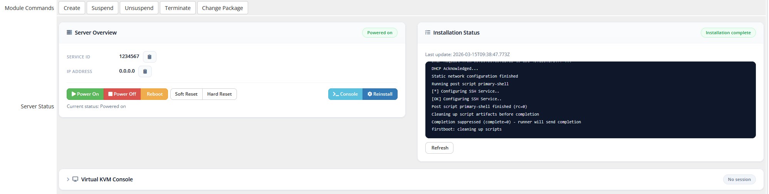
Task: Click the Server Overview panel icon
Action: (x=69, y=33)
